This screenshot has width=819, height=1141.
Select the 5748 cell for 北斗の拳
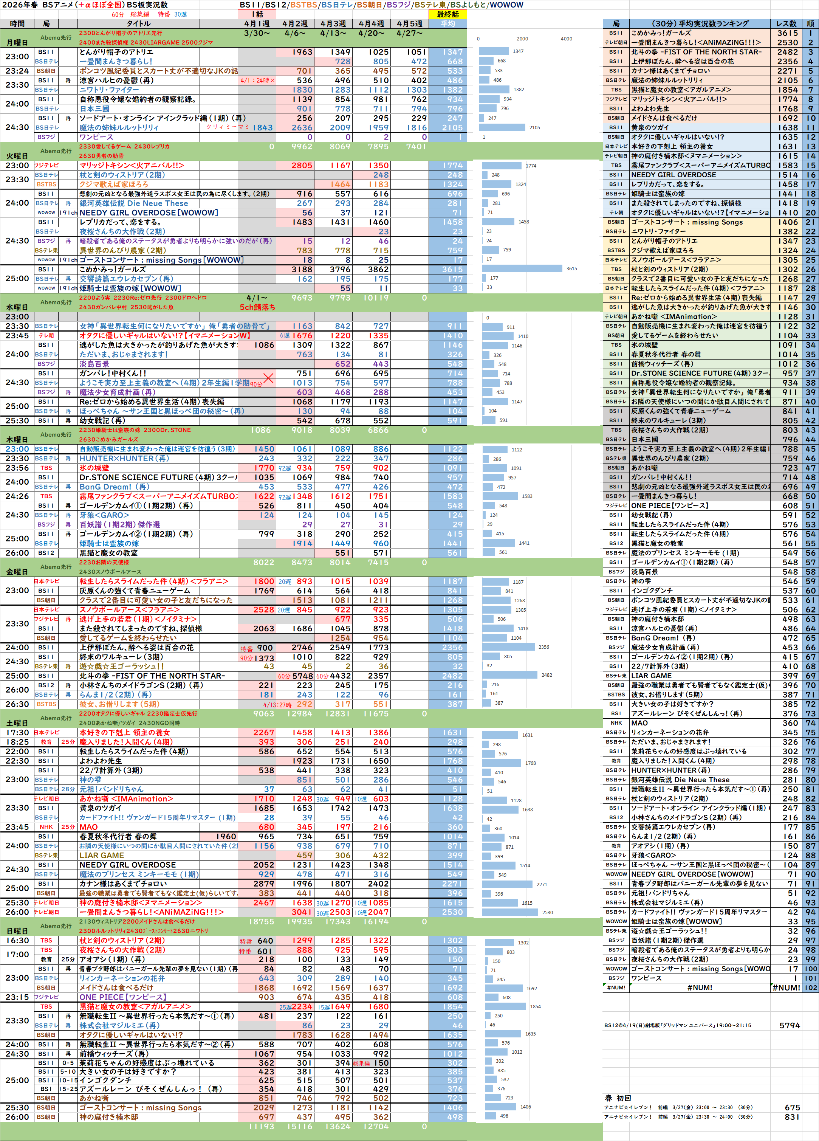(302, 676)
